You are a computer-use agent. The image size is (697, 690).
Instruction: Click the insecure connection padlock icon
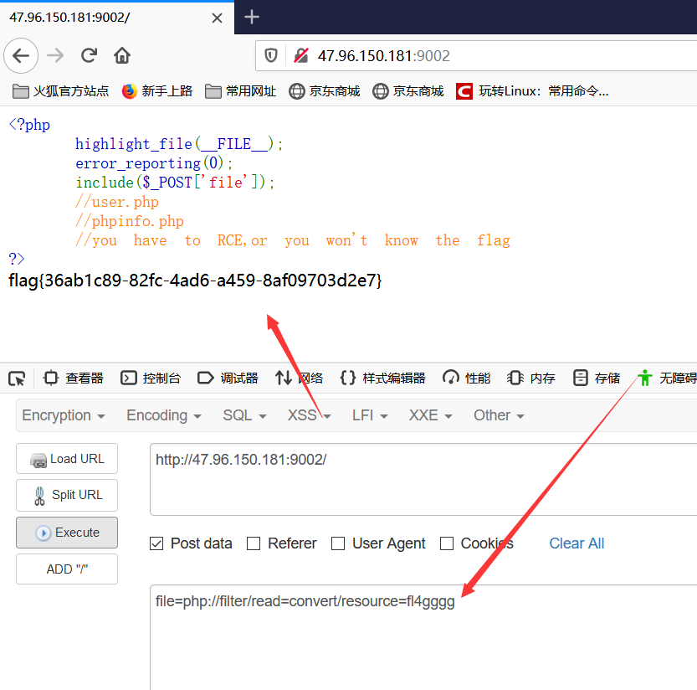coord(301,55)
